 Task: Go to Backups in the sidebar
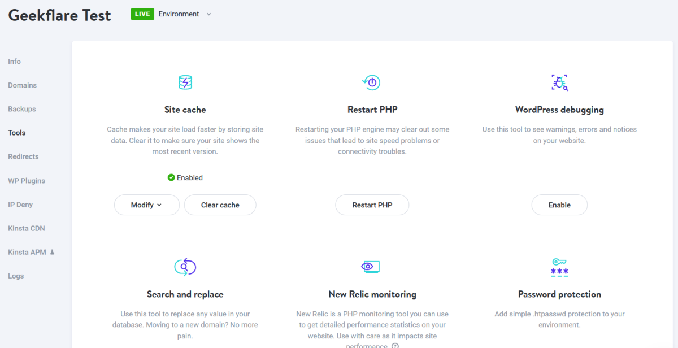[x=22, y=109]
